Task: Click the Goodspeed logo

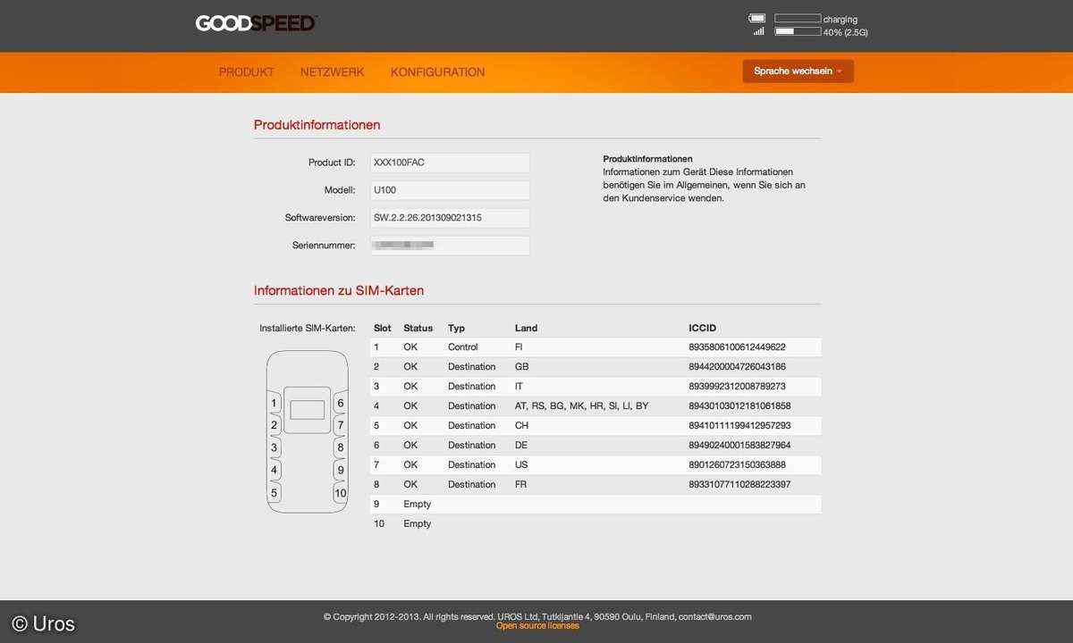Action: [257, 23]
